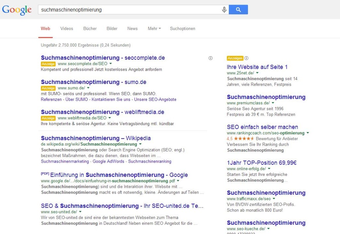Open the Wikipedia Suchmaschinenoptimierung result
340x234 pixels.
point(96,138)
